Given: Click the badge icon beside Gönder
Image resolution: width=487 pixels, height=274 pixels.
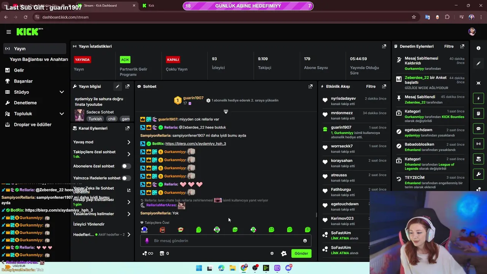Looking at the screenshot, I should click(284, 253).
